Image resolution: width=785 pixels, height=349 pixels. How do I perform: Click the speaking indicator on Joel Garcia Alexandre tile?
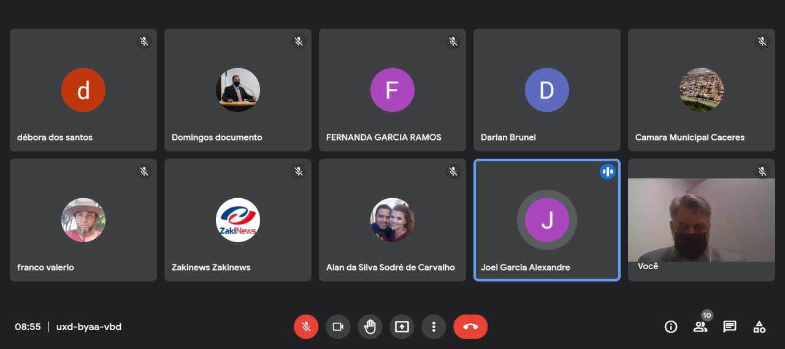(608, 172)
